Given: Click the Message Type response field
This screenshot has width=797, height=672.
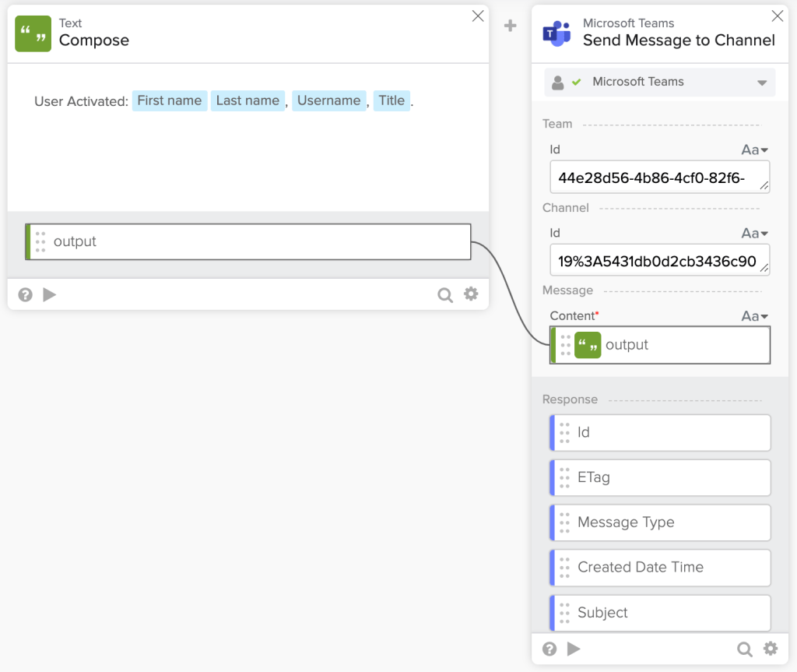Looking at the screenshot, I should pyautogui.click(x=660, y=522).
